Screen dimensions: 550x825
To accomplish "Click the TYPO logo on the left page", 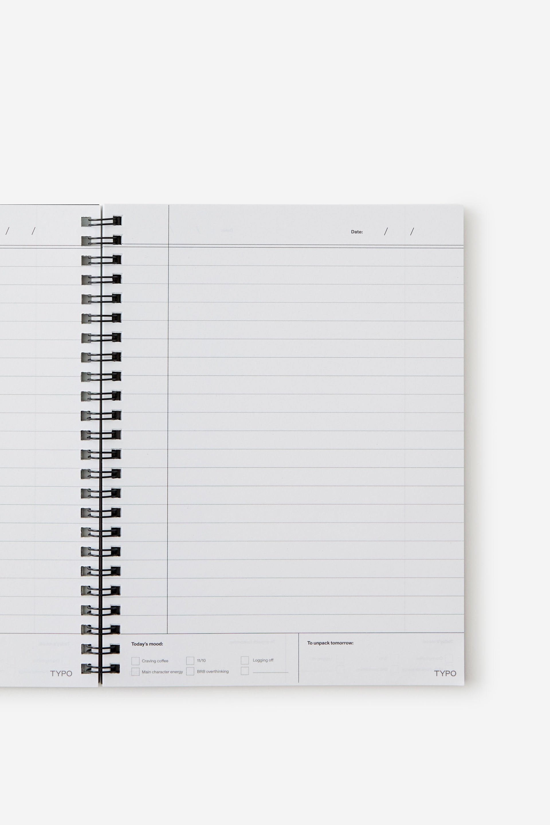I will (61, 673).
